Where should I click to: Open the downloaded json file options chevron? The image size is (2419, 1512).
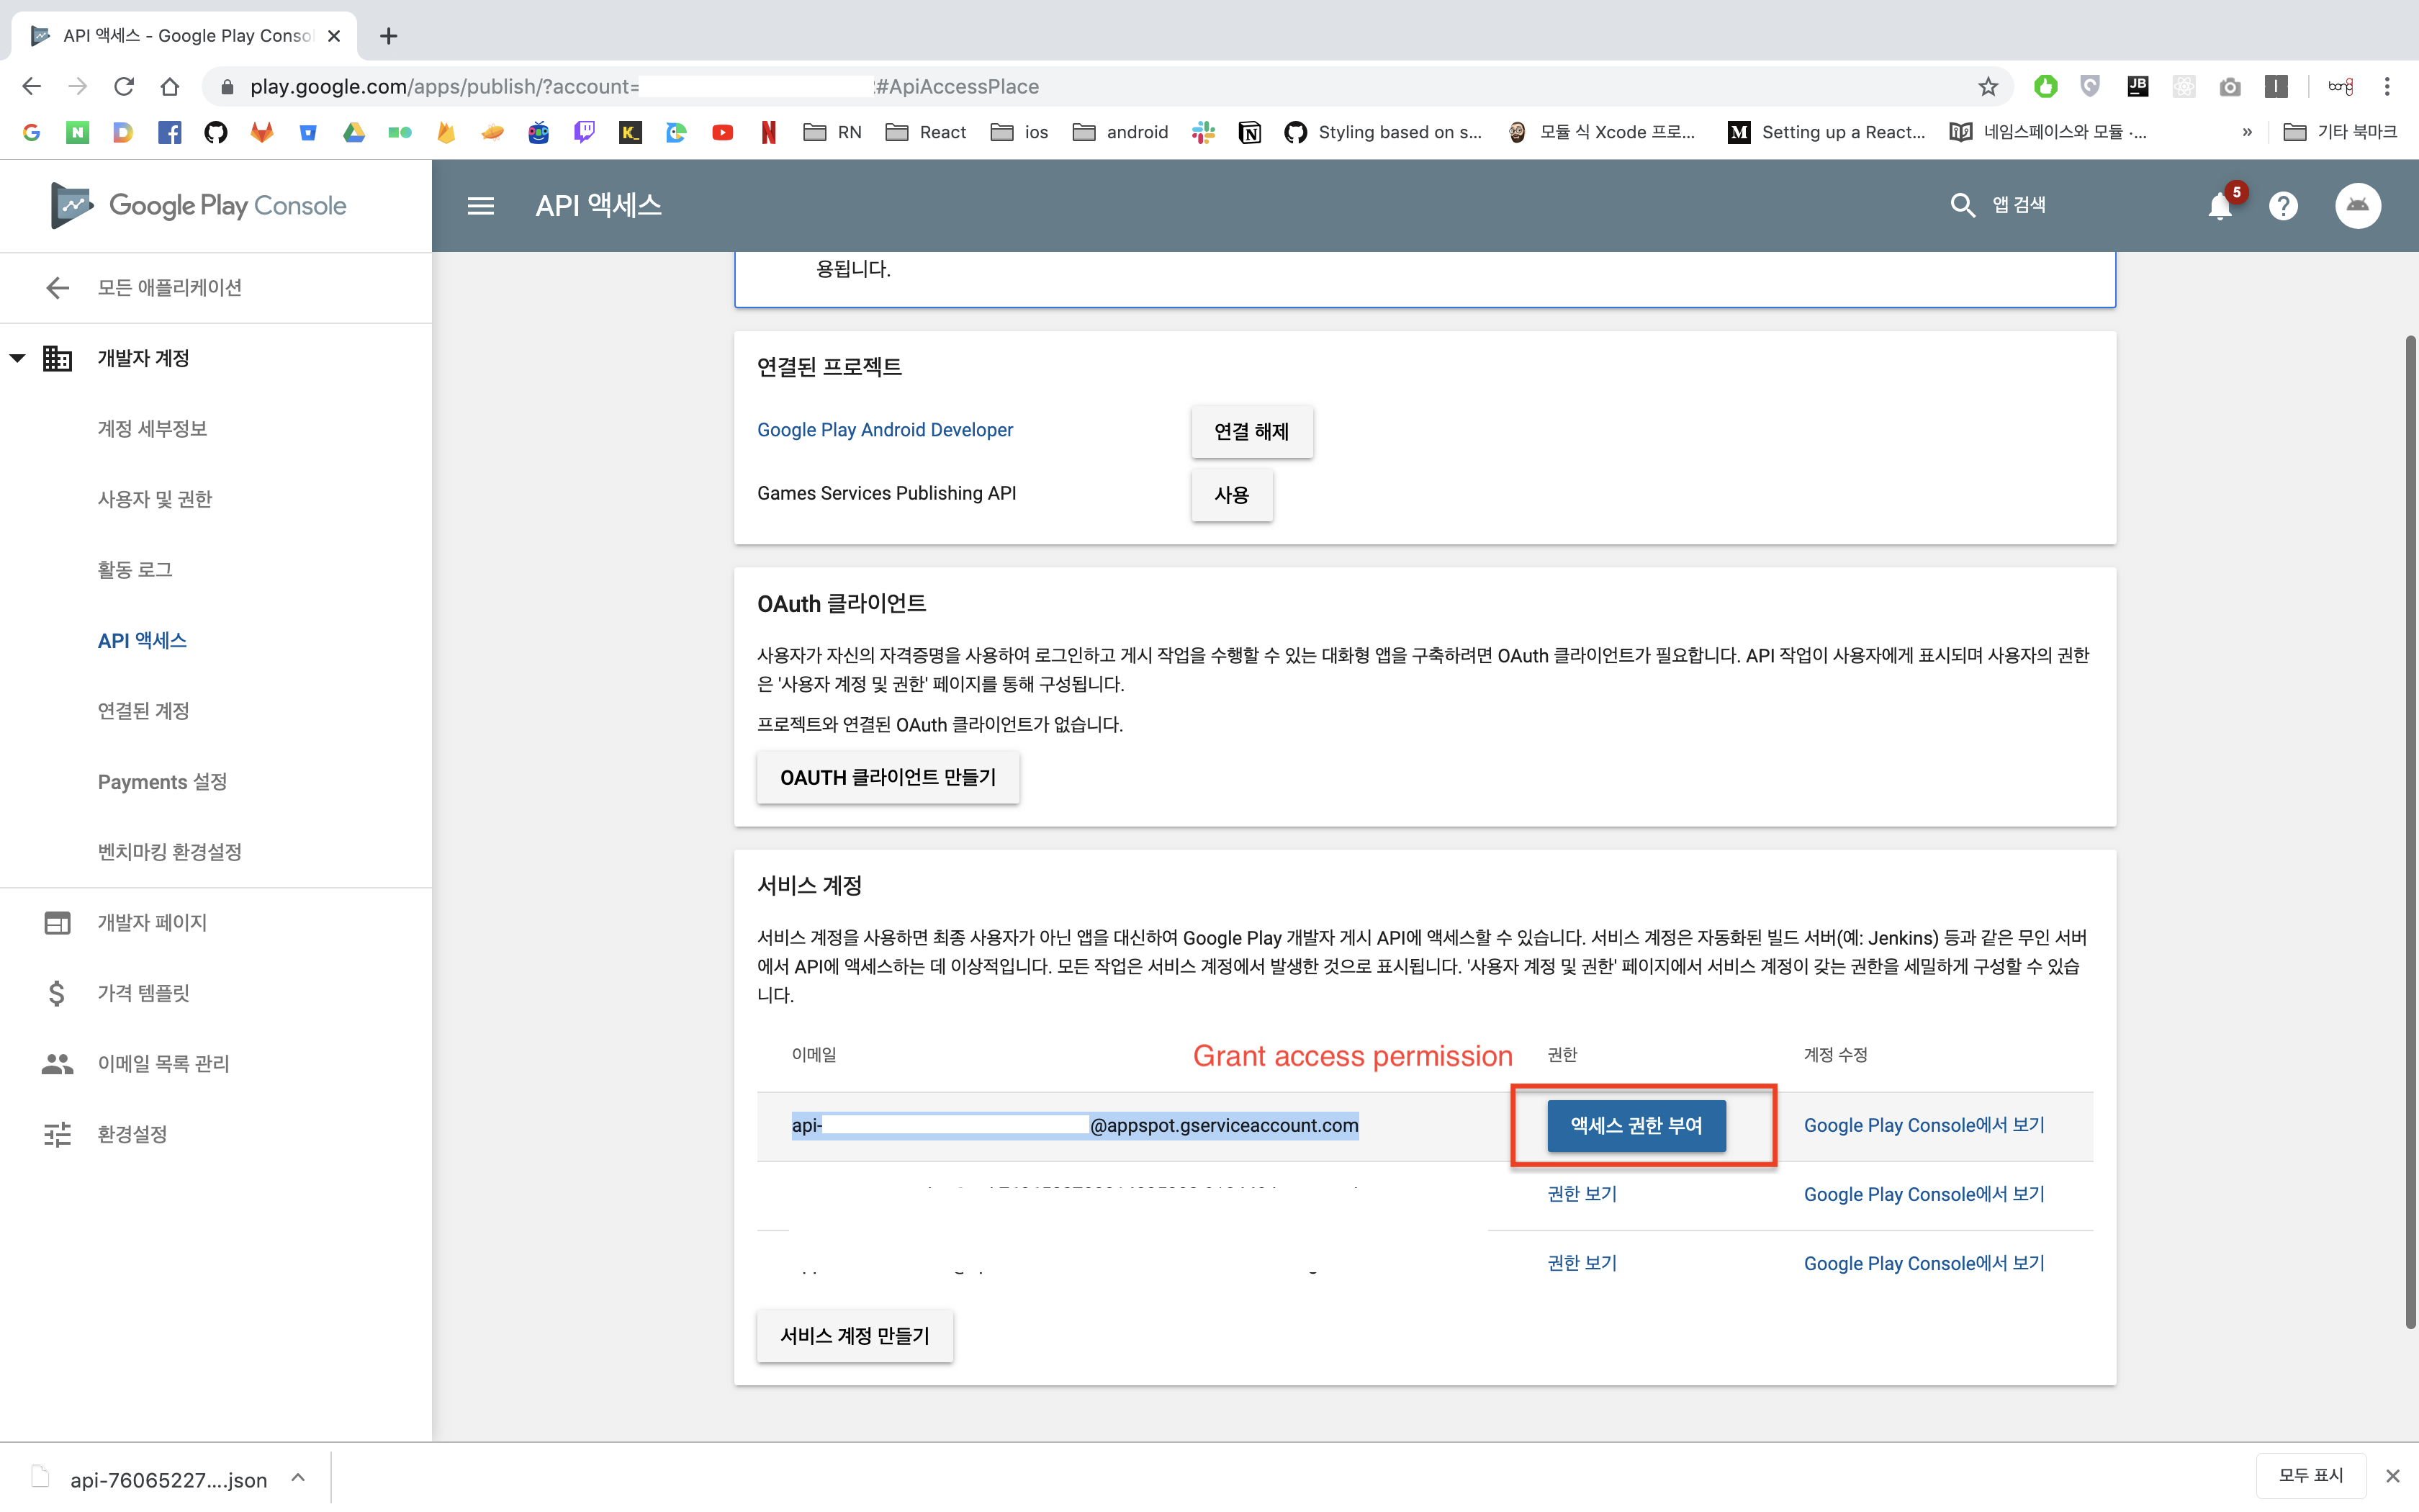coord(298,1478)
